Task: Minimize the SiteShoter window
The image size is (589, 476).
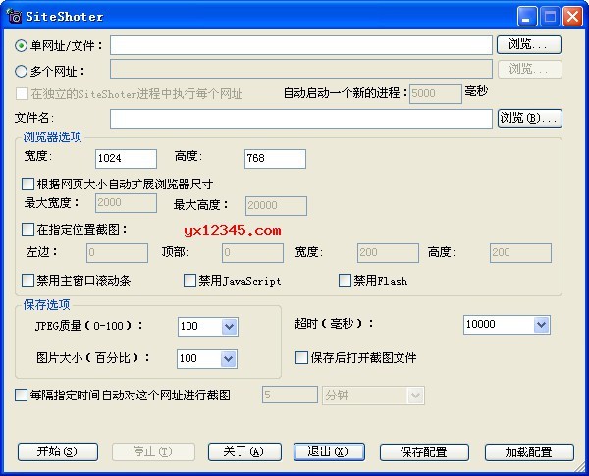Action: pyautogui.click(x=527, y=16)
